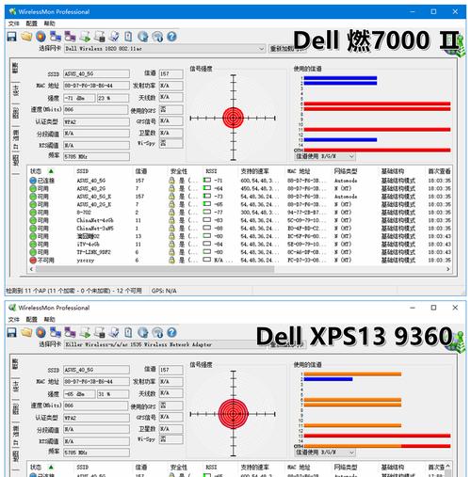Image resolution: width=471 pixels, height=477 pixels.
Task: Select the iTV-4oGh row in the AP list
Action: tap(240, 245)
